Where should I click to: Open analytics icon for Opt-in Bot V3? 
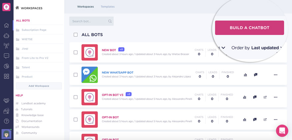tap(244, 97)
